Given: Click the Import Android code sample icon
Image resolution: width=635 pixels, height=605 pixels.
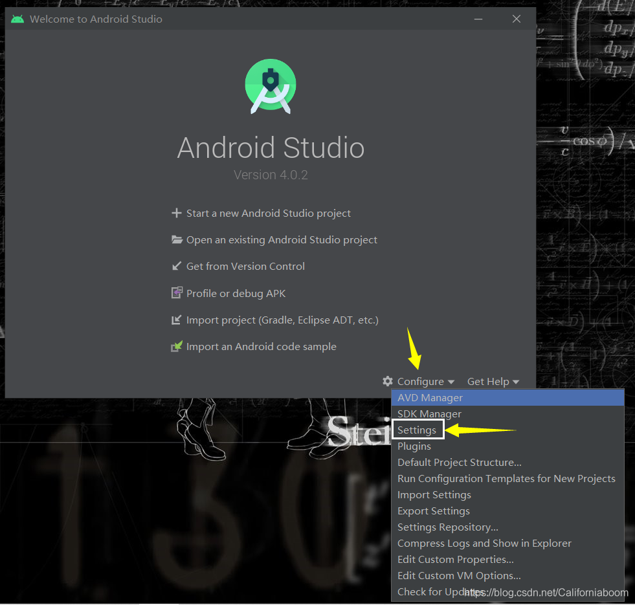Looking at the screenshot, I should click(x=177, y=346).
